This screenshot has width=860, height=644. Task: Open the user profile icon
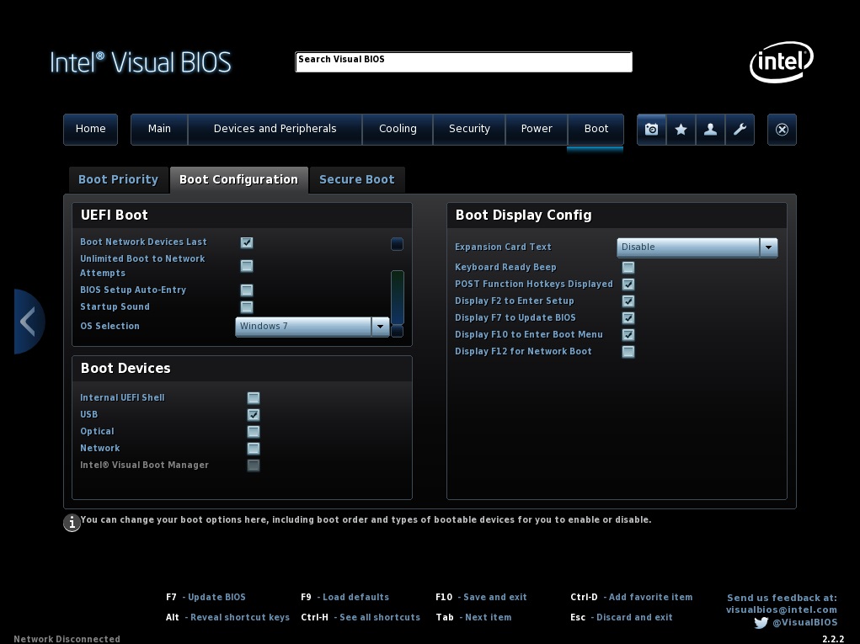(x=710, y=130)
